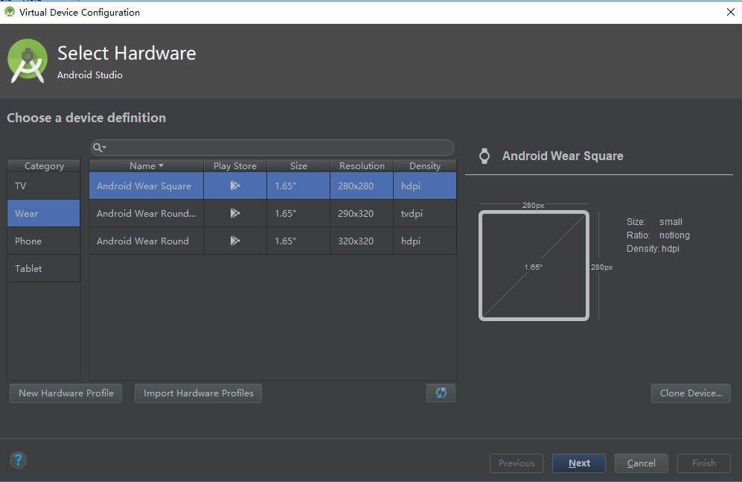Sort by the Resolution column header
This screenshot has height=482, width=742.
[x=362, y=165]
